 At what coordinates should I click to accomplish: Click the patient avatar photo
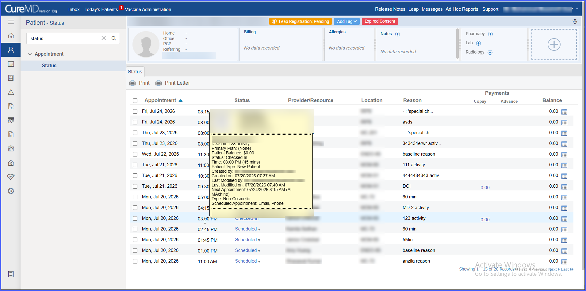(146, 44)
